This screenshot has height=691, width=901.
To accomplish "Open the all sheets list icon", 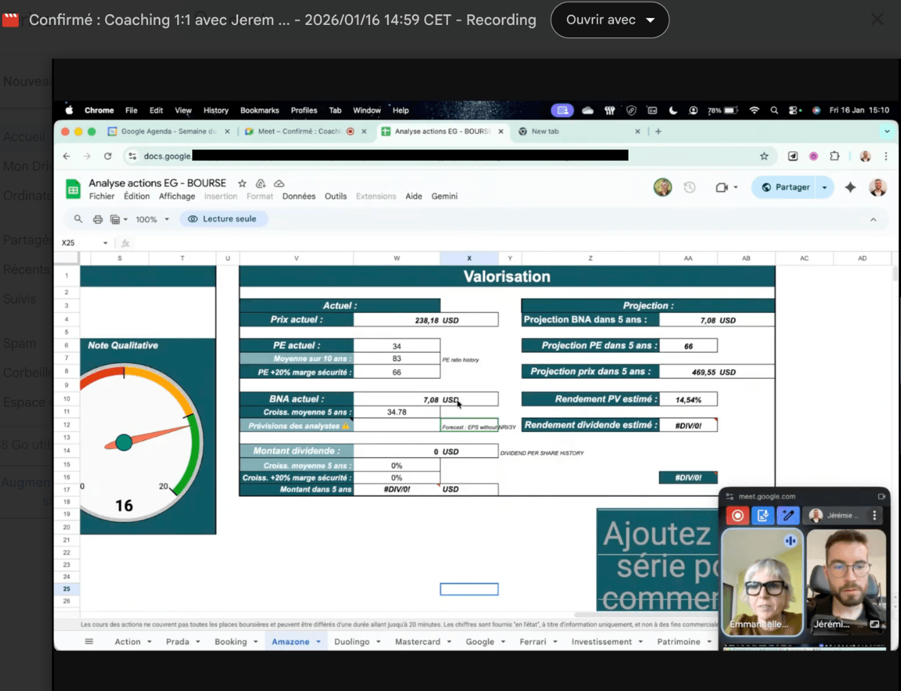I will [89, 642].
